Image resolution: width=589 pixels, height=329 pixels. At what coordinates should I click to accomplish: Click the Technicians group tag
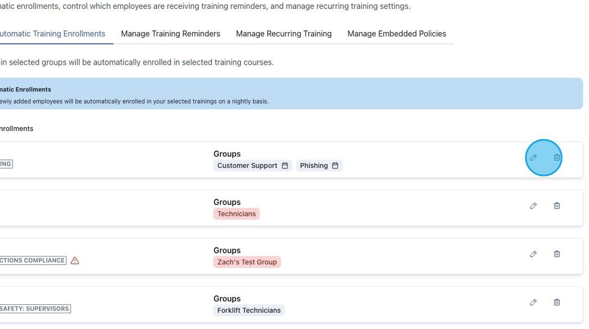236,214
